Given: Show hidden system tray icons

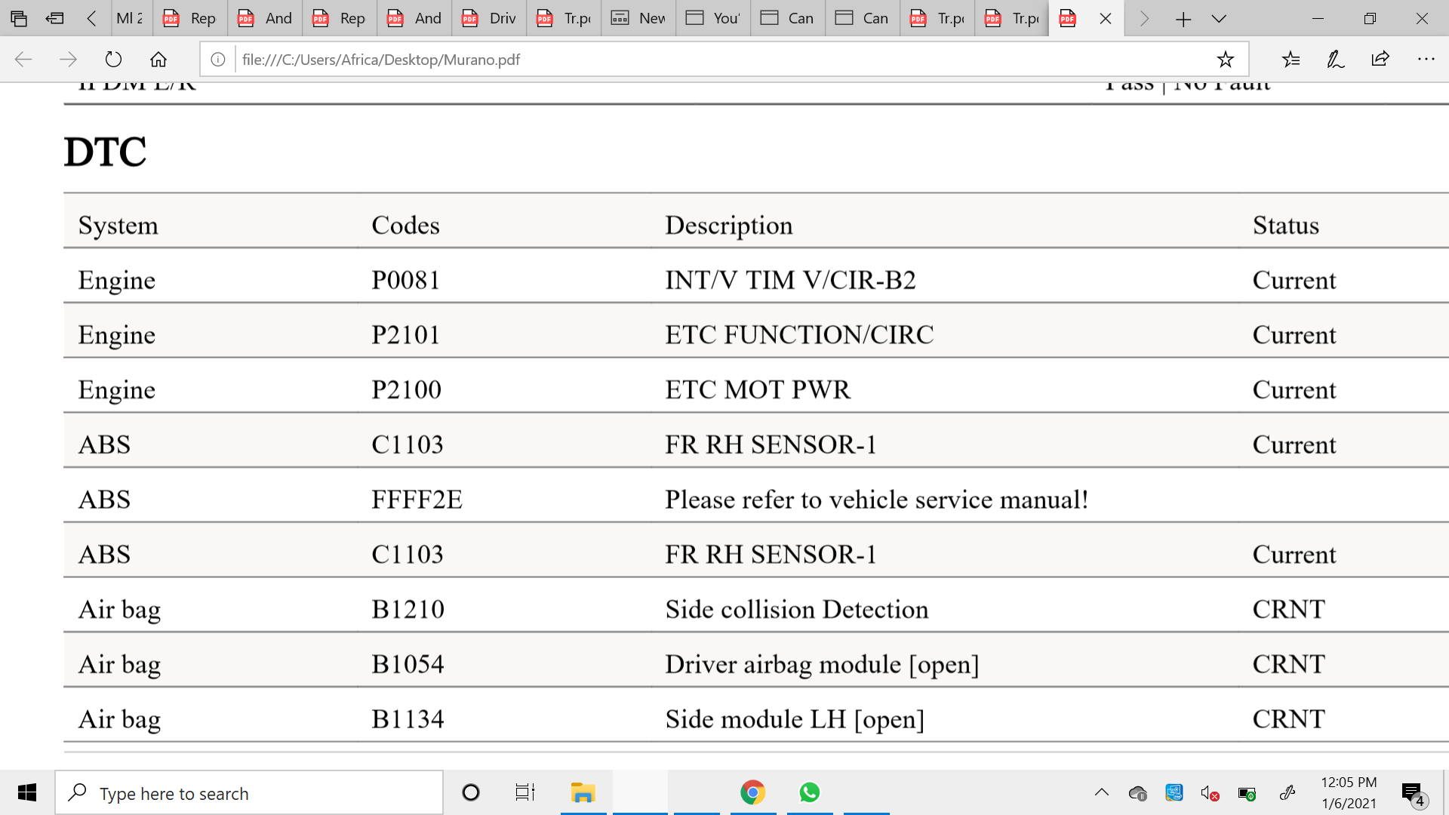Looking at the screenshot, I should pos(1102,792).
